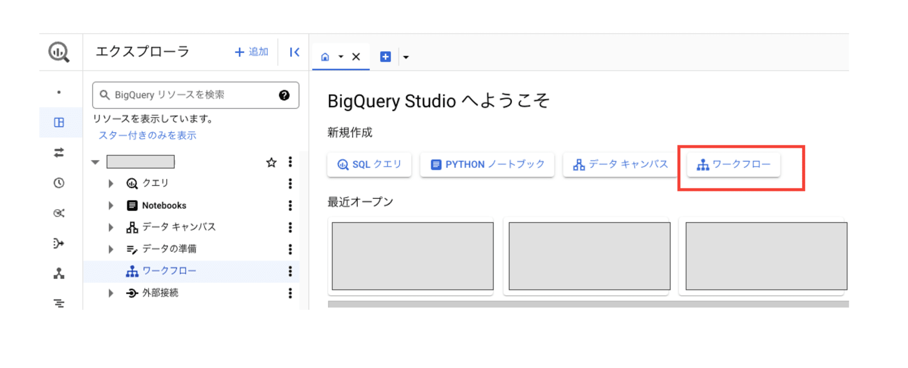Screen dimensions: 908x368
Task: Create a new データ キャンバス
Action: (x=620, y=164)
